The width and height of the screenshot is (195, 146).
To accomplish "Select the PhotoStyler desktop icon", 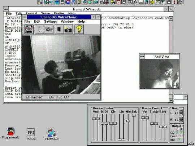I will point(52,134).
